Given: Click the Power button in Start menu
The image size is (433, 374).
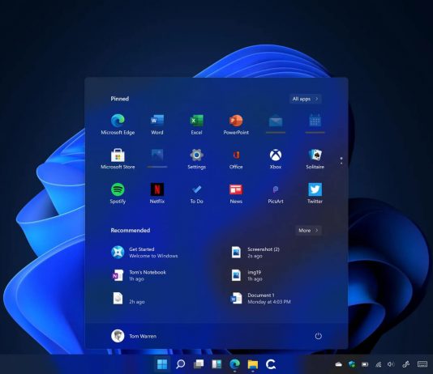Looking at the screenshot, I should [318, 336].
